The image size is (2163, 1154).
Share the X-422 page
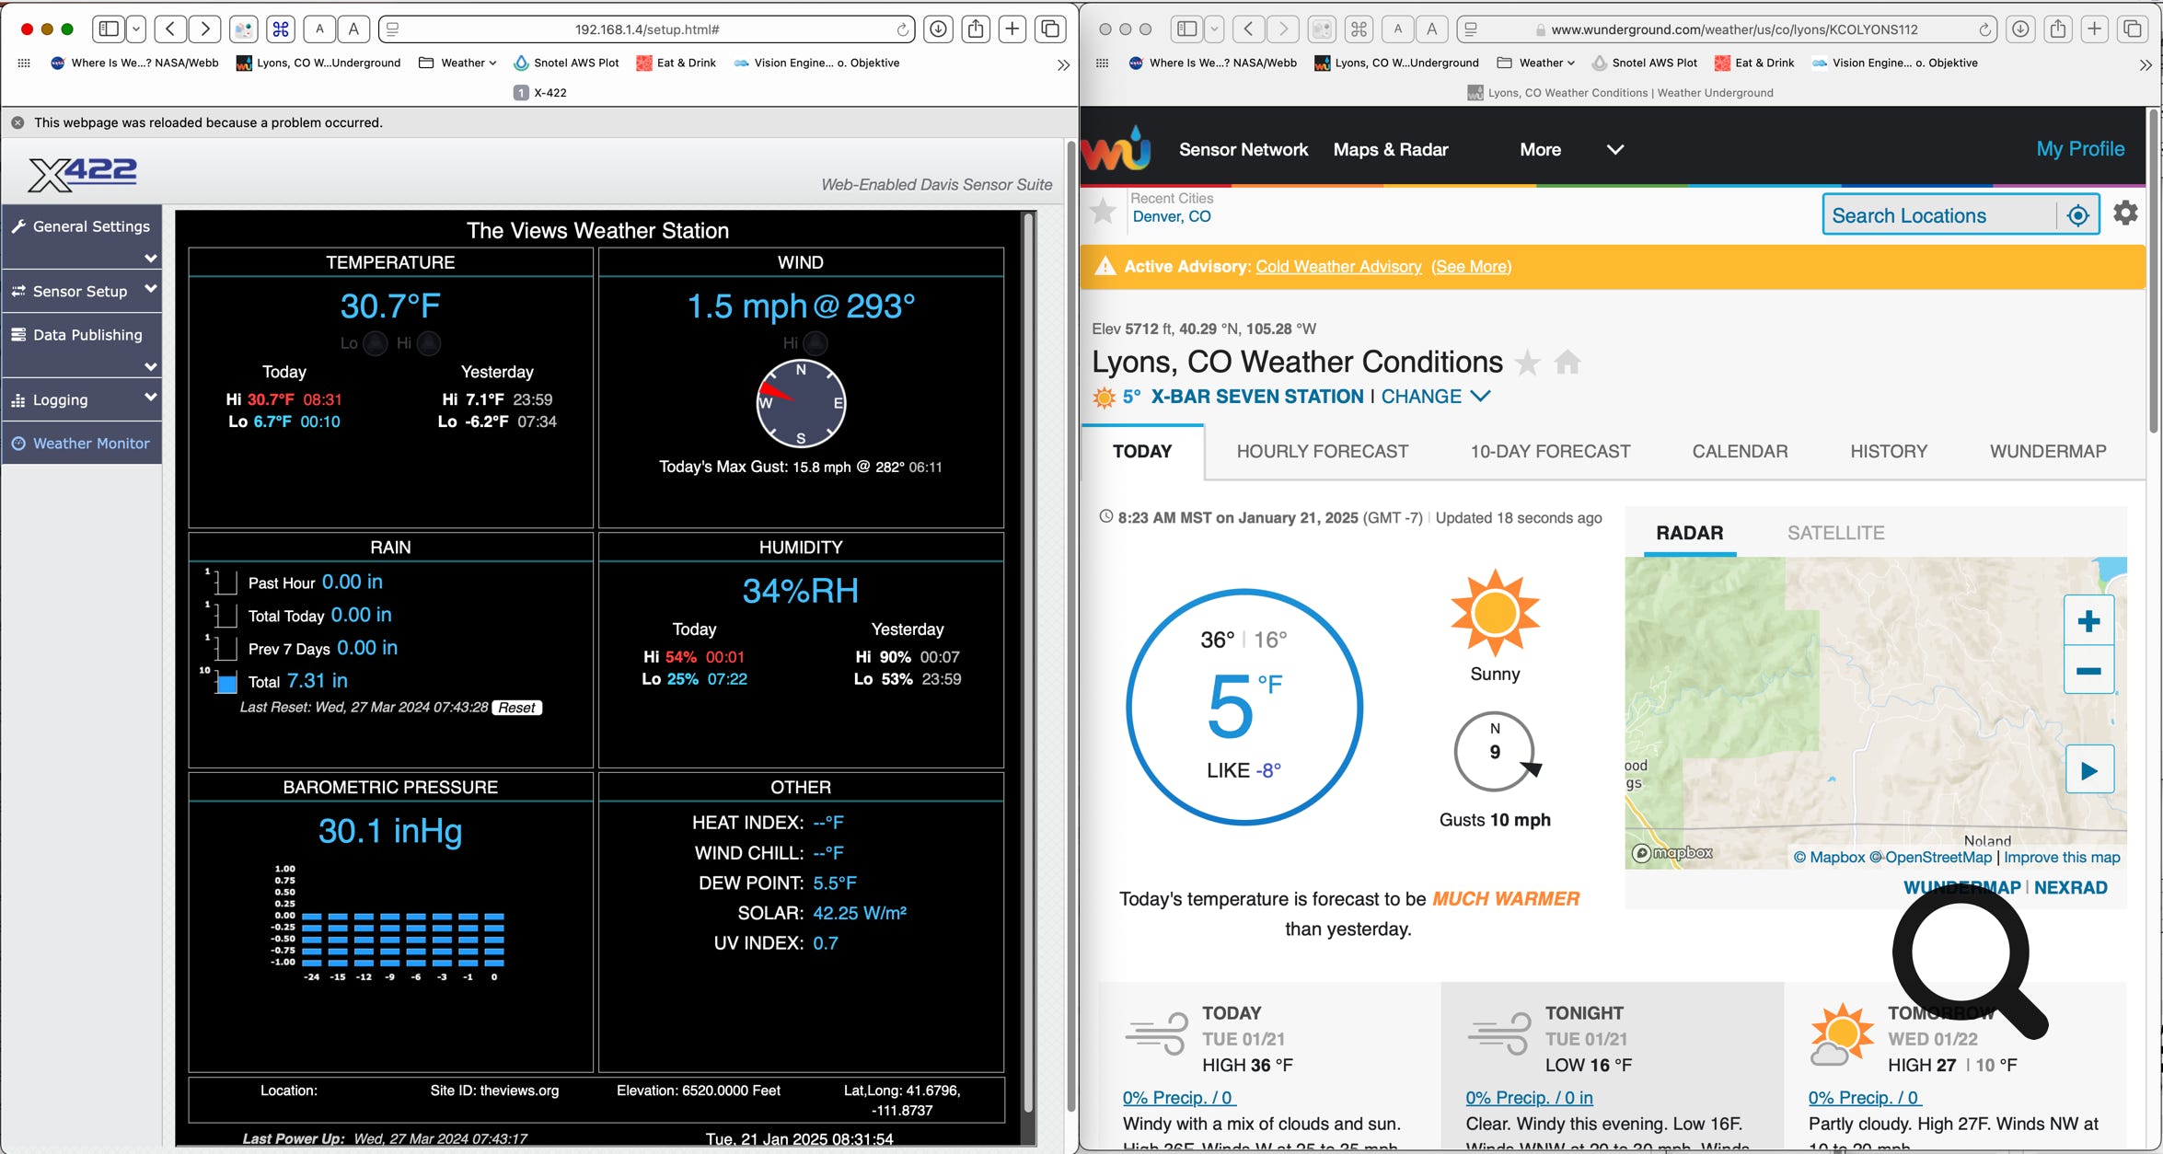coord(976,29)
